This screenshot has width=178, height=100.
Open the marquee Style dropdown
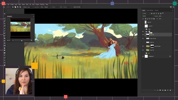(x=48, y=7)
